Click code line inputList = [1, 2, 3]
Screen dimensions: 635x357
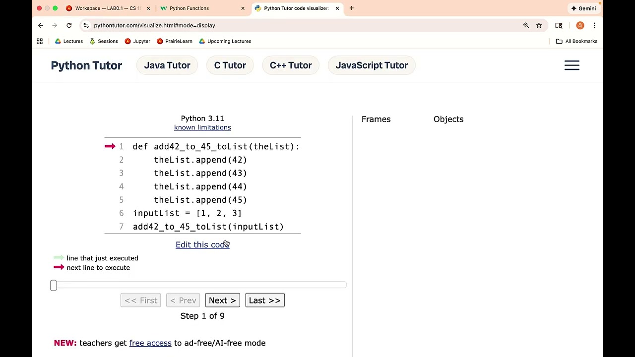point(187,213)
